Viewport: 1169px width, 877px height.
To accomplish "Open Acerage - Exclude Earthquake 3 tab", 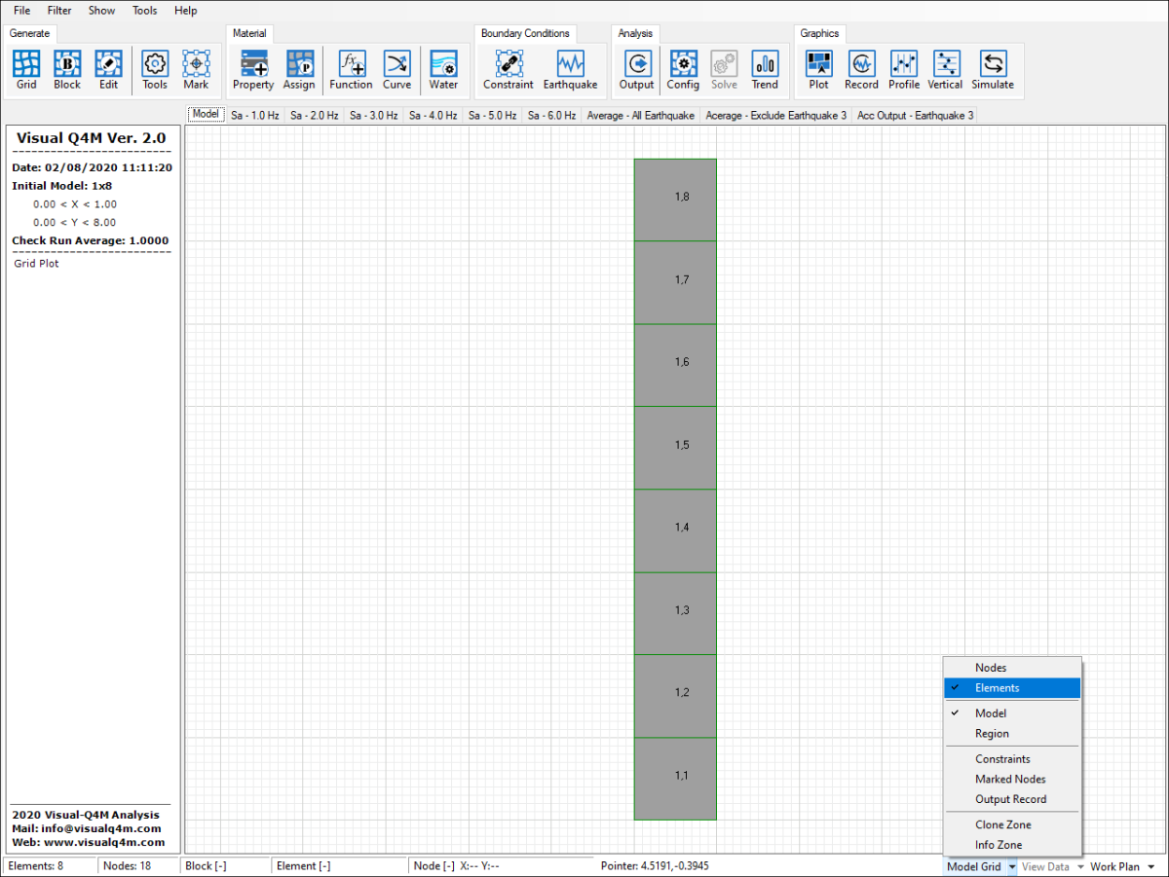I will [x=776, y=115].
